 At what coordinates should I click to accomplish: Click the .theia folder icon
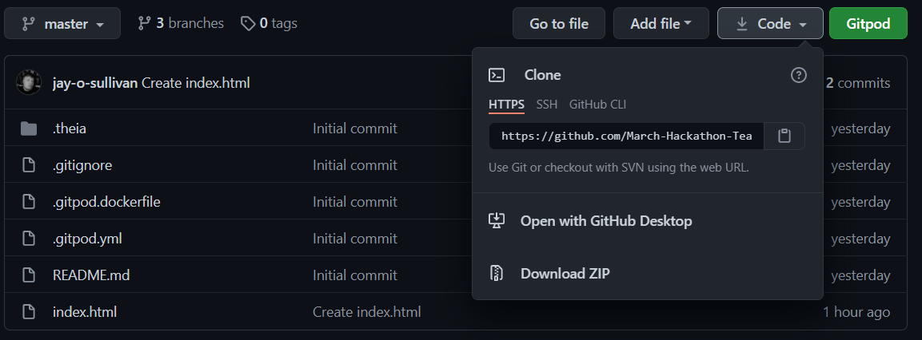29,128
